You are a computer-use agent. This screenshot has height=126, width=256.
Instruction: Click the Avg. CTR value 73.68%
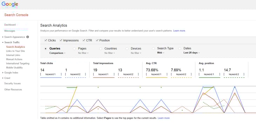click(x=152, y=70)
